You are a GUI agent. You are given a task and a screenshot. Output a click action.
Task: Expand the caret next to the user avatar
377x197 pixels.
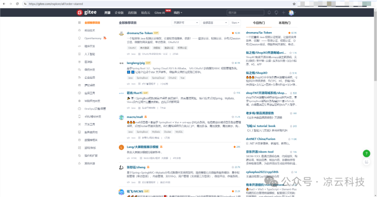(x=295, y=13)
